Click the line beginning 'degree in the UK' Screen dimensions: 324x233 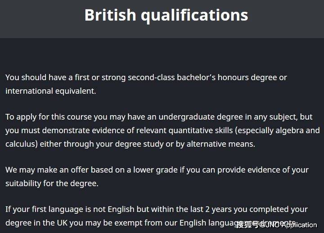[x=151, y=223]
